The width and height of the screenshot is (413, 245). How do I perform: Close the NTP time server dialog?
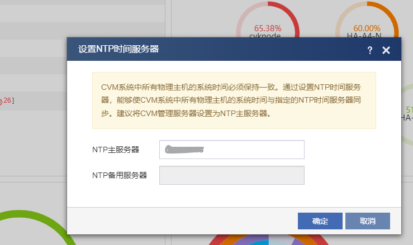386,50
